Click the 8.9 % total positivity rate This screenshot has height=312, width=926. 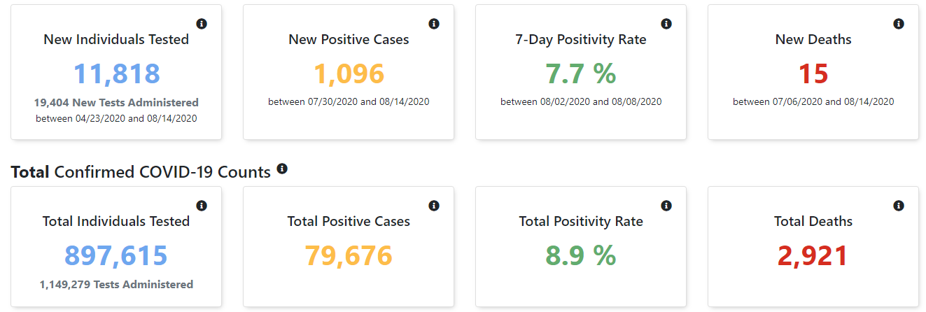[x=581, y=256]
